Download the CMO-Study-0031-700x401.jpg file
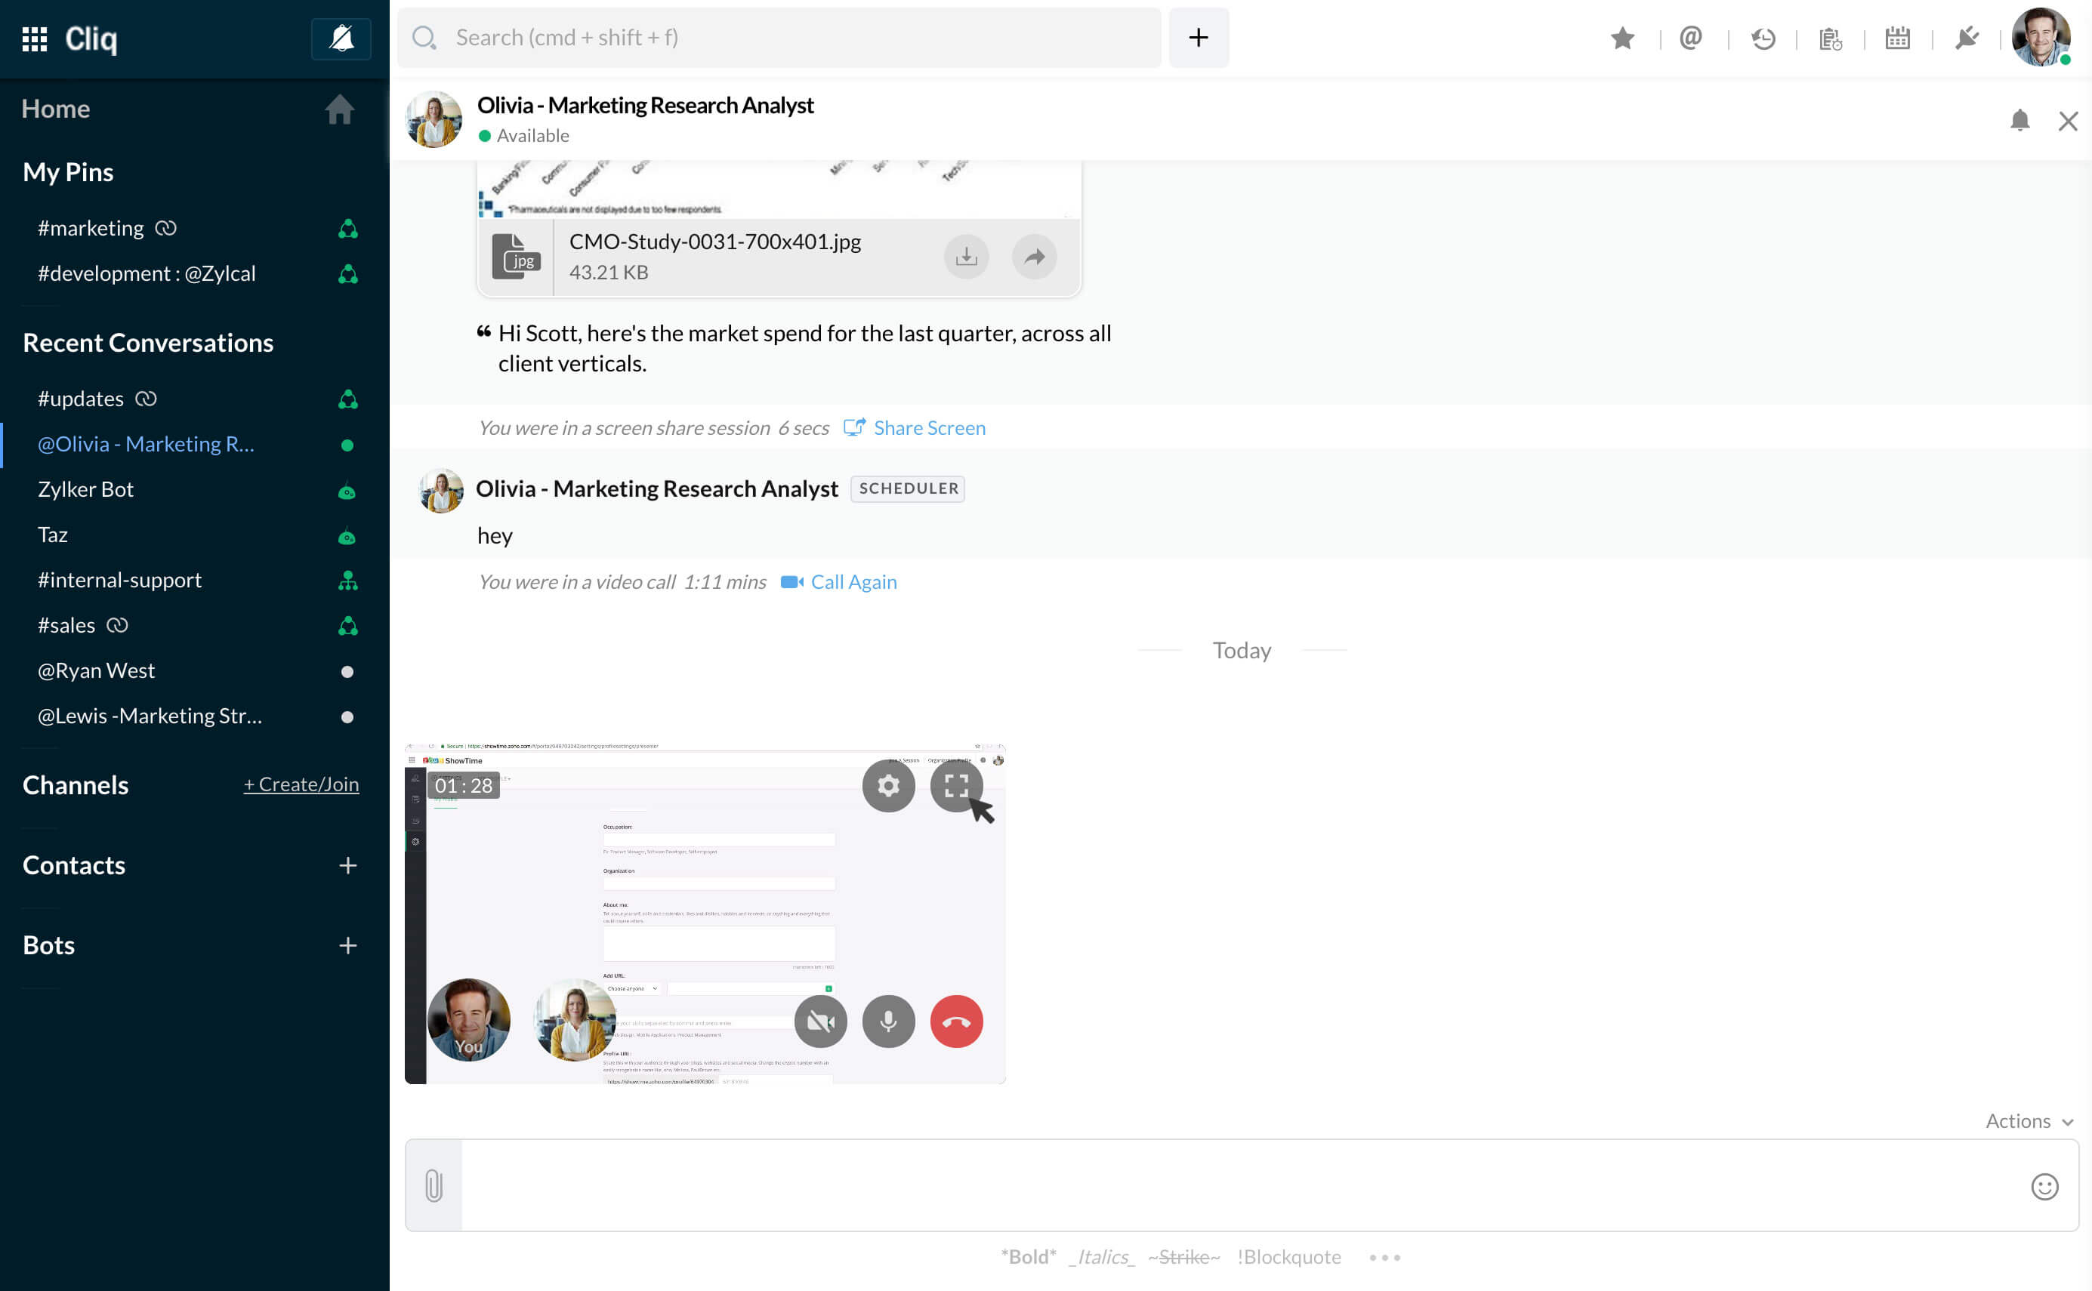This screenshot has height=1291, width=2092. tap(966, 257)
